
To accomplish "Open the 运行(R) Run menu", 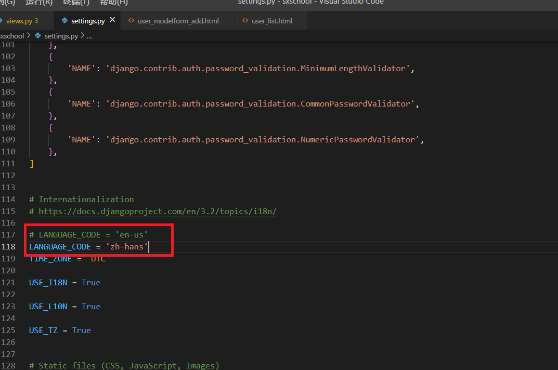I will pos(39,3).
